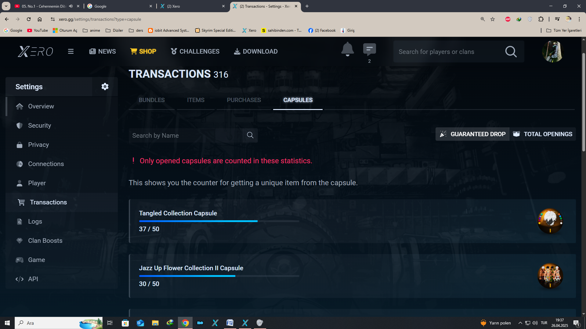This screenshot has height=329, width=586.
Task: Open the chat messages icon
Action: (x=369, y=49)
